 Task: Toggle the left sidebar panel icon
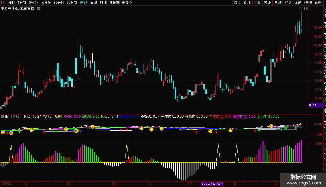pyautogui.click(x=3, y=3)
